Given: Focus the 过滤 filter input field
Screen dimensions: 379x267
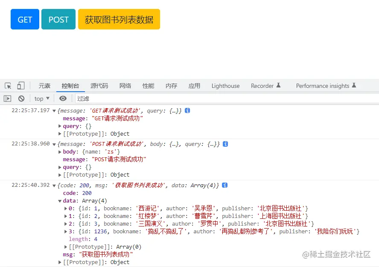Looking at the screenshot, I should click(227, 99).
